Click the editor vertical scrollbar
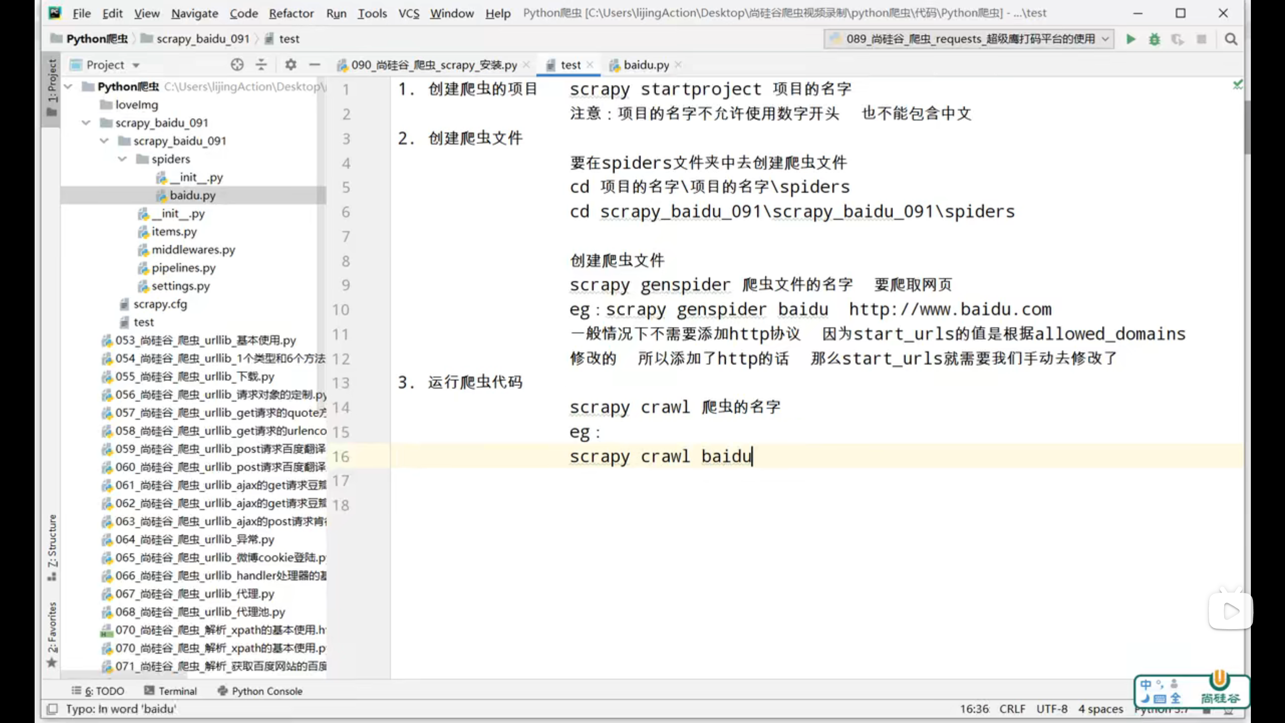The width and height of the screenshot is (1285, 723). 1247,128
